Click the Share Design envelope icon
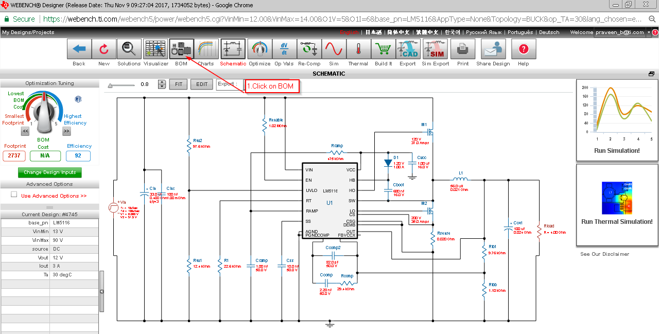Image resolution: width=659 pixels, height=334 pixels. click(493, 49)
